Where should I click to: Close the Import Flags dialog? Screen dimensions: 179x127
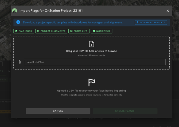[168, 11]
